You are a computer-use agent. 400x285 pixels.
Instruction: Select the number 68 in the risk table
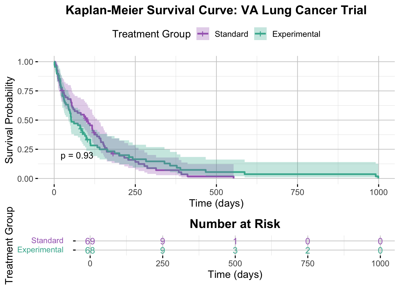(90, 251)
